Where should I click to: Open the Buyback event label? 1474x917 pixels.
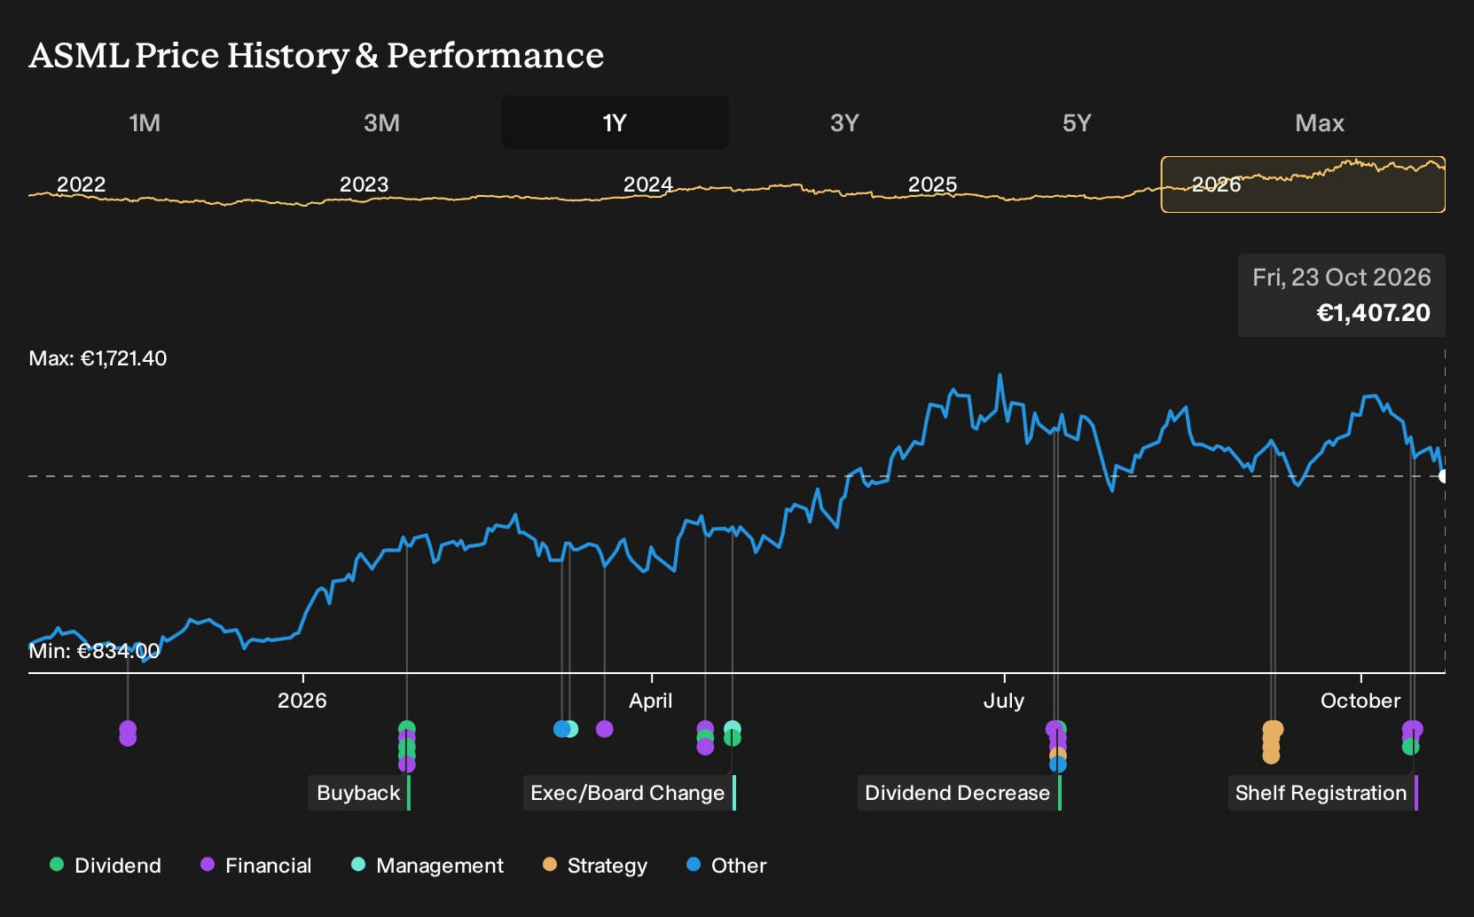click(x=358, y=793)
